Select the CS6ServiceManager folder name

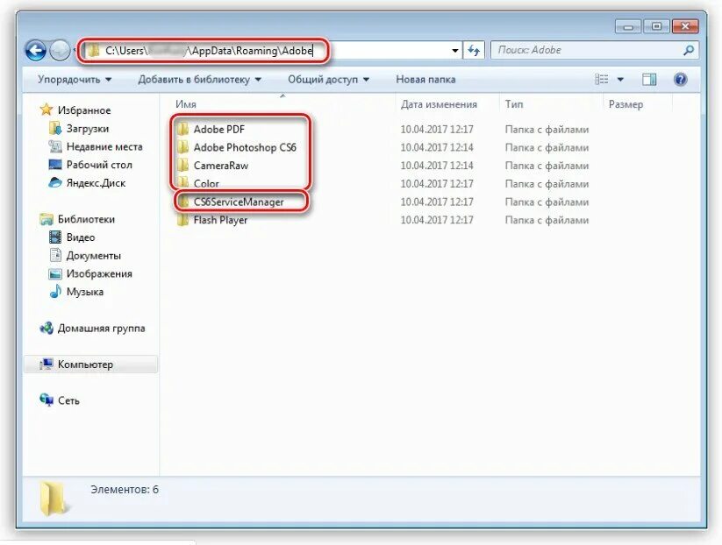pos(239,202)
